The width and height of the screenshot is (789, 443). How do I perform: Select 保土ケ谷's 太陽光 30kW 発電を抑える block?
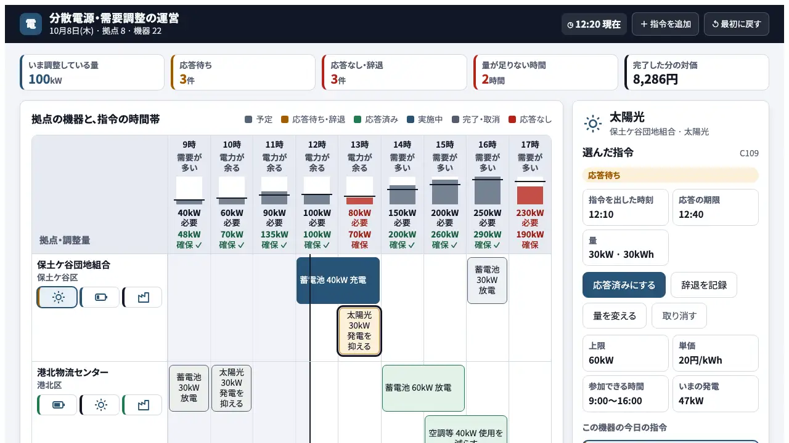[359, 331]
